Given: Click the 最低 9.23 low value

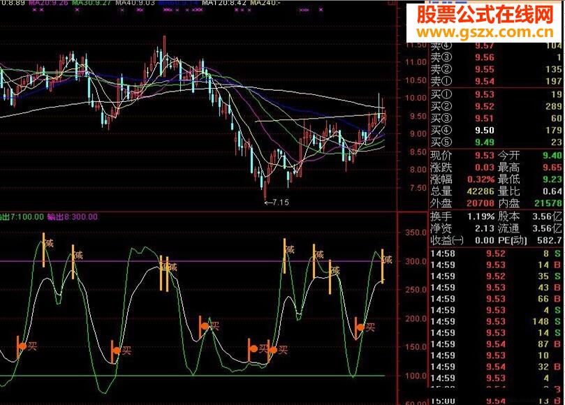Looking at the screenshot, I should pyautogui.click(x=552, y=179).
